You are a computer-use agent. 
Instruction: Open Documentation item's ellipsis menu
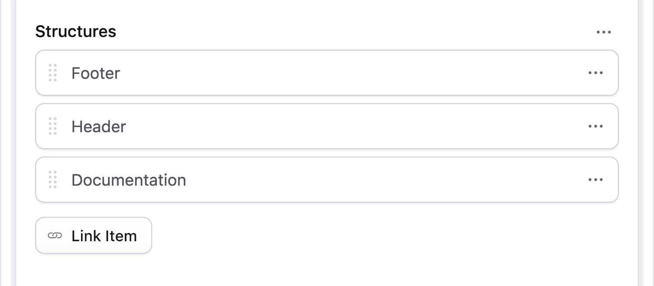point(596,180)
